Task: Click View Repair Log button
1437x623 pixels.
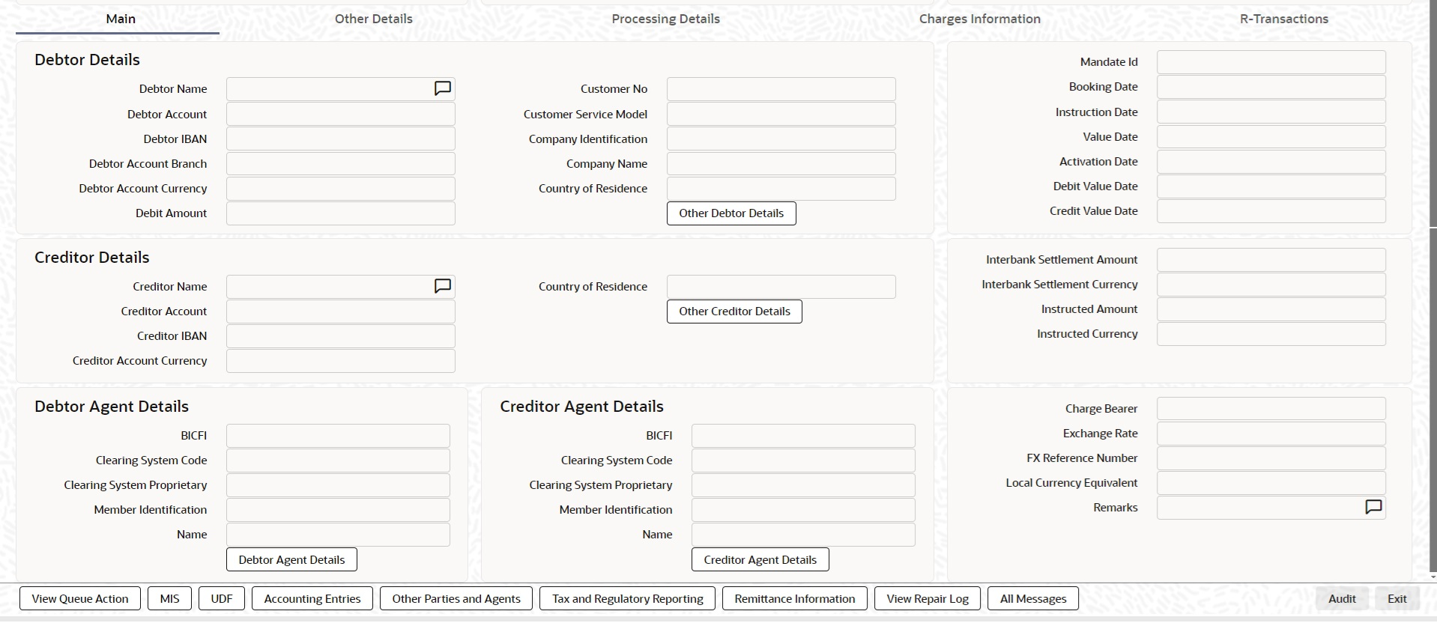Action: (928, 599)
